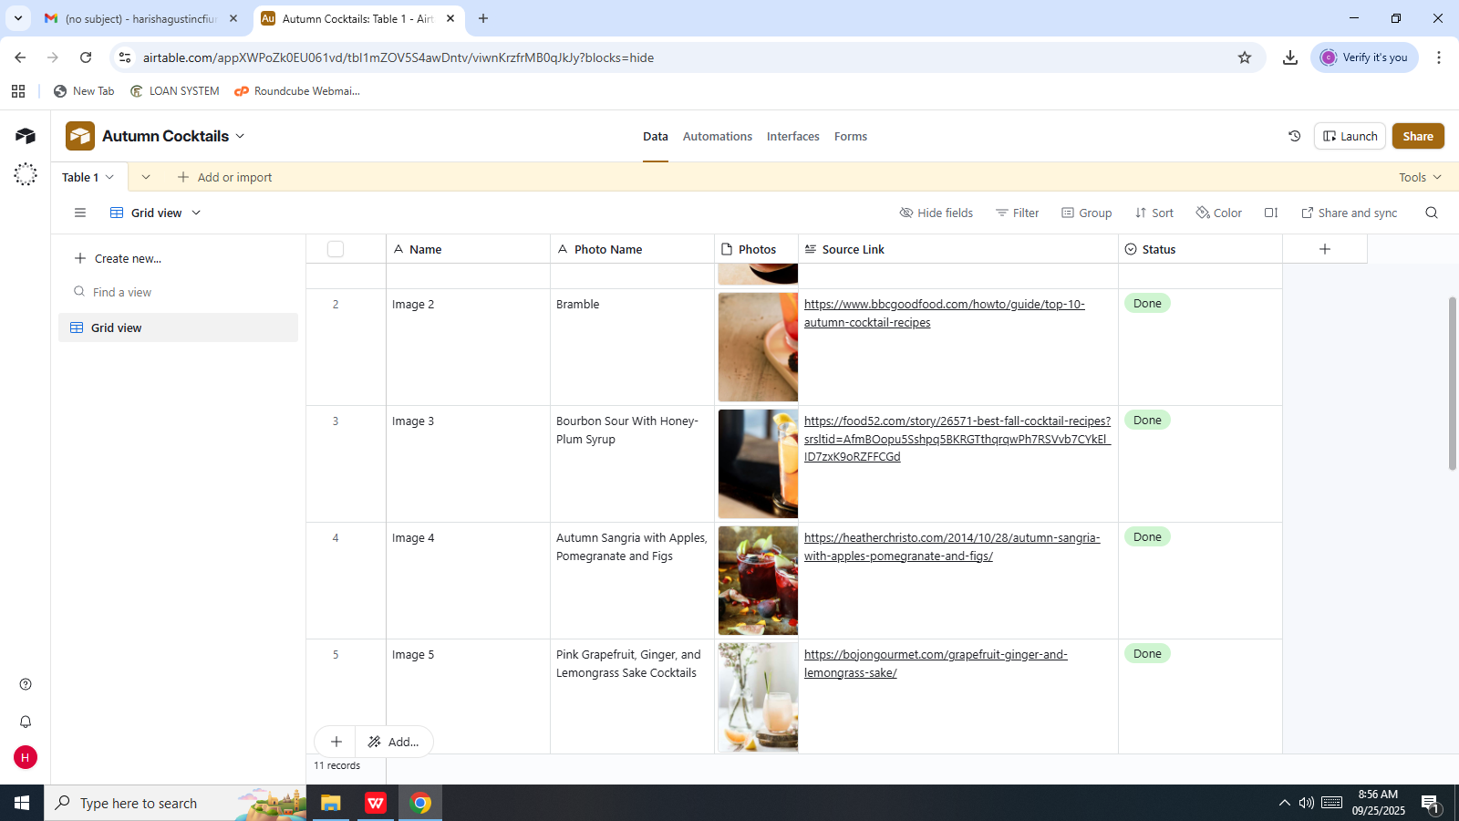The width and height of the screenshot is (1459, 821).
Task: Switch to the Automations tab
Action: (717, 136)
